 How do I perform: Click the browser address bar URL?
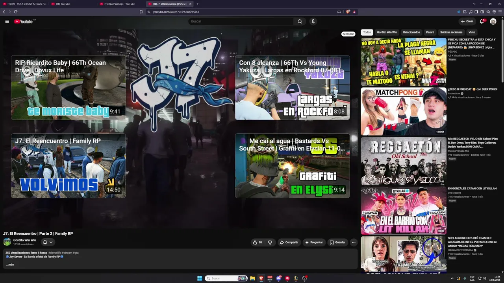(x=176, y=12)
